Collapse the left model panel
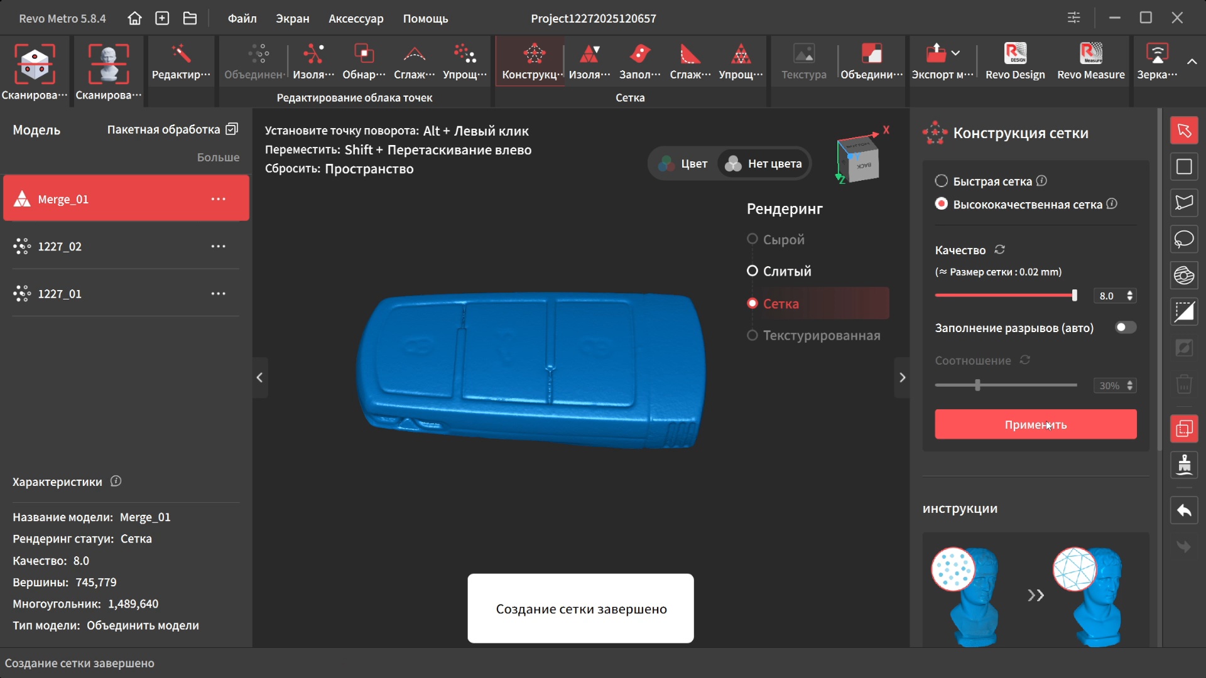Screen dimensions: 1206x678 [259, 377]
